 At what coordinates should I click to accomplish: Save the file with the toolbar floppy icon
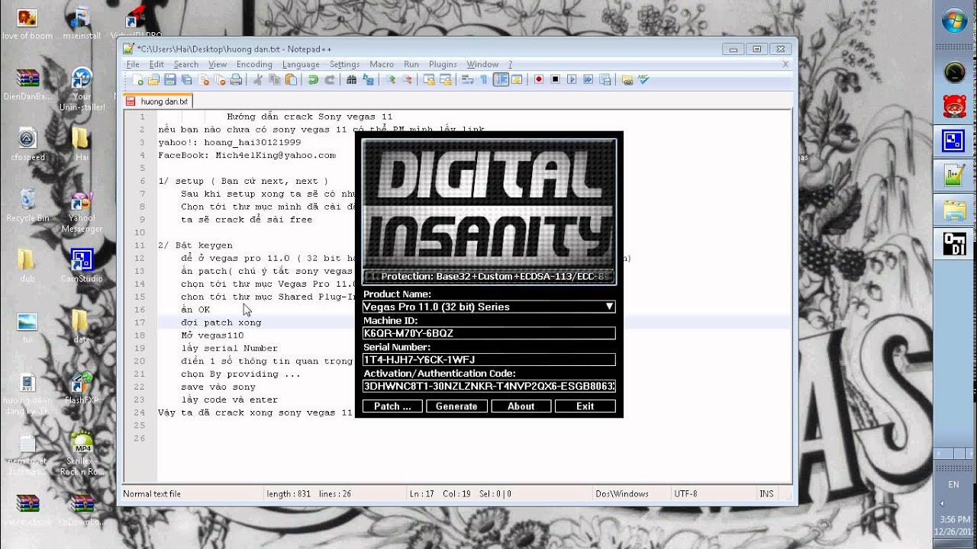coord(170,79)
